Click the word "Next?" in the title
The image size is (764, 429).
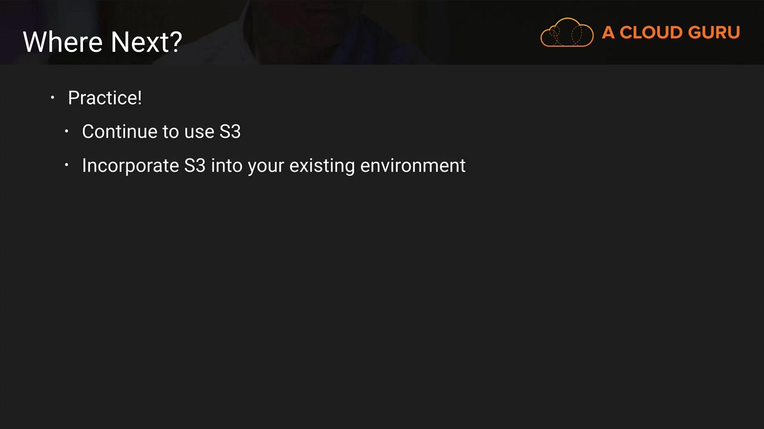pyautogui.click(x=146, y=42)
